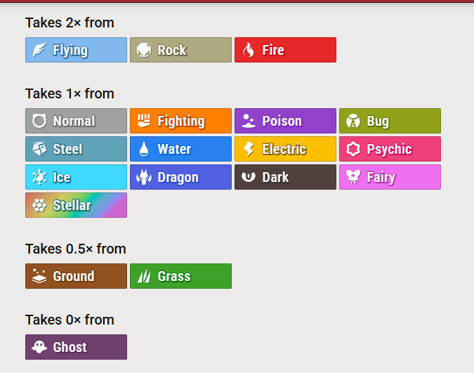Click the rainbow Stellar type badge
474x373 pixels.
click(x=76, y=205)
